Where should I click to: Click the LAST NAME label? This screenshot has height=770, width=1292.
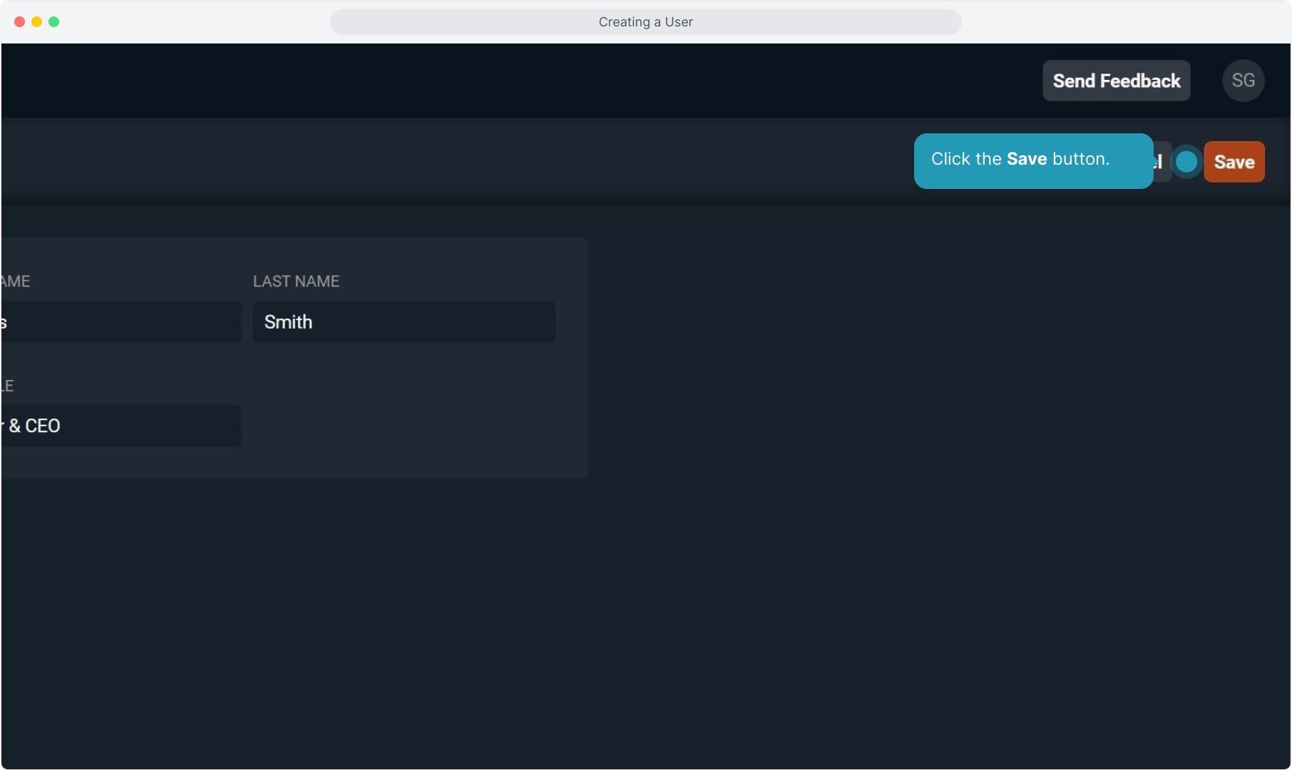coord(296,282)
